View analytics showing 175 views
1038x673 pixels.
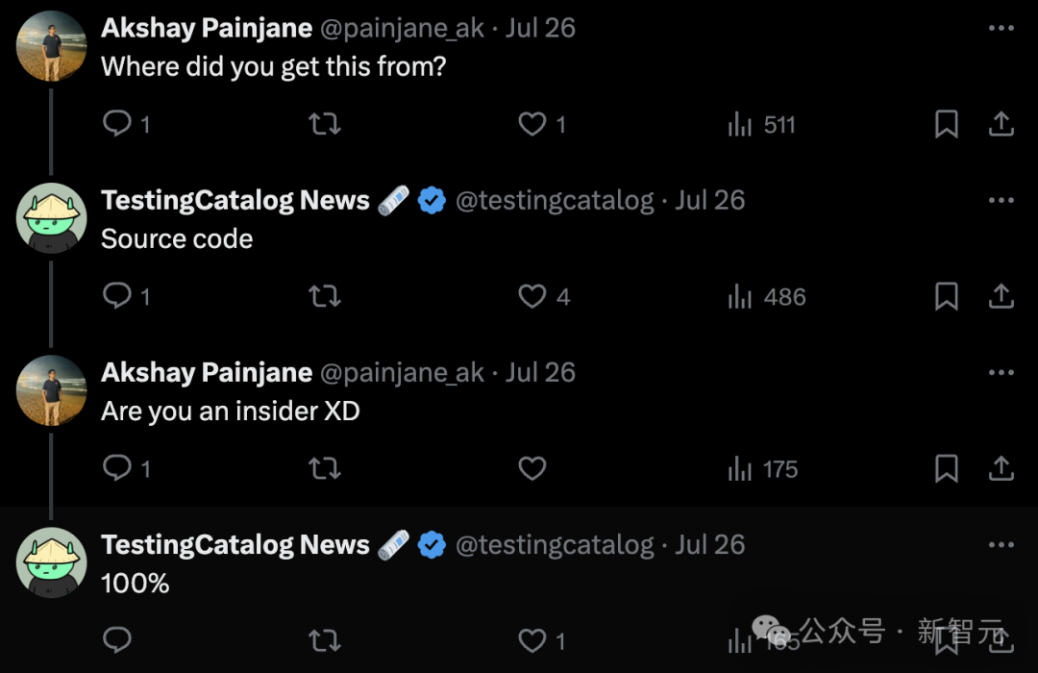point(764,468)
